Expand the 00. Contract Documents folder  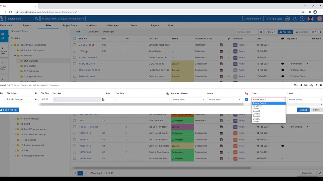point(15,50)
